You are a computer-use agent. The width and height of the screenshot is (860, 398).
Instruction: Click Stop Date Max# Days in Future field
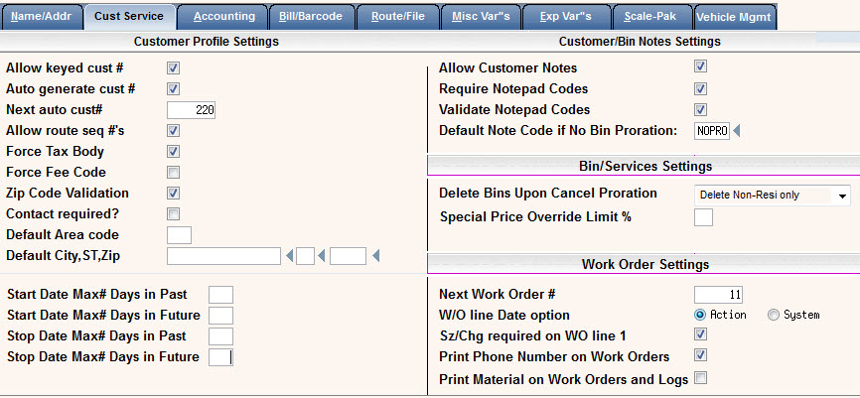tap(220, 357)
